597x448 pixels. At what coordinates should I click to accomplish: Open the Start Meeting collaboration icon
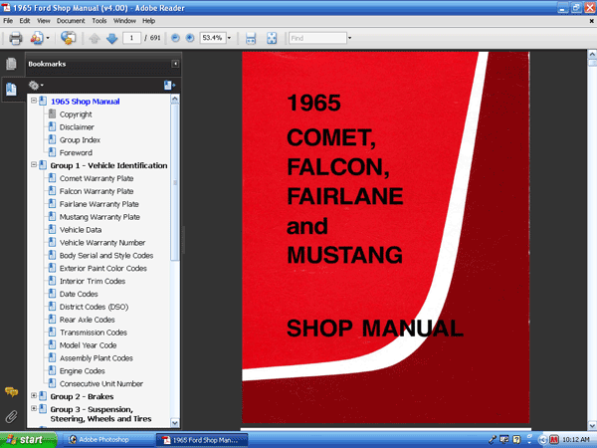coord(68,38)
